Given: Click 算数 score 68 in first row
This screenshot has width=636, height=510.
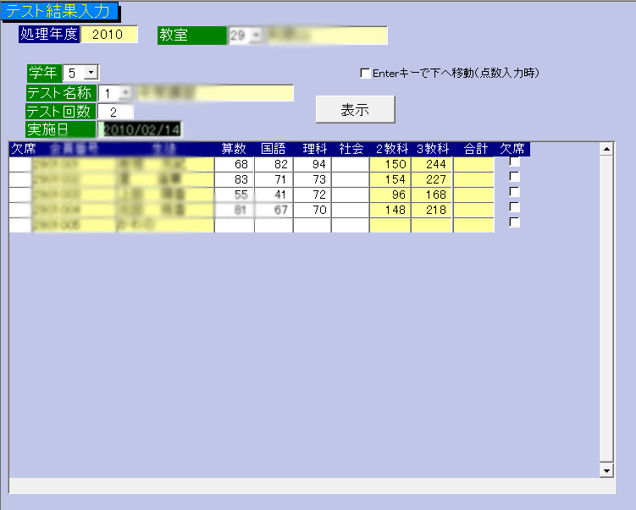Looking at the screenshot, I should [x=234, y=164].
